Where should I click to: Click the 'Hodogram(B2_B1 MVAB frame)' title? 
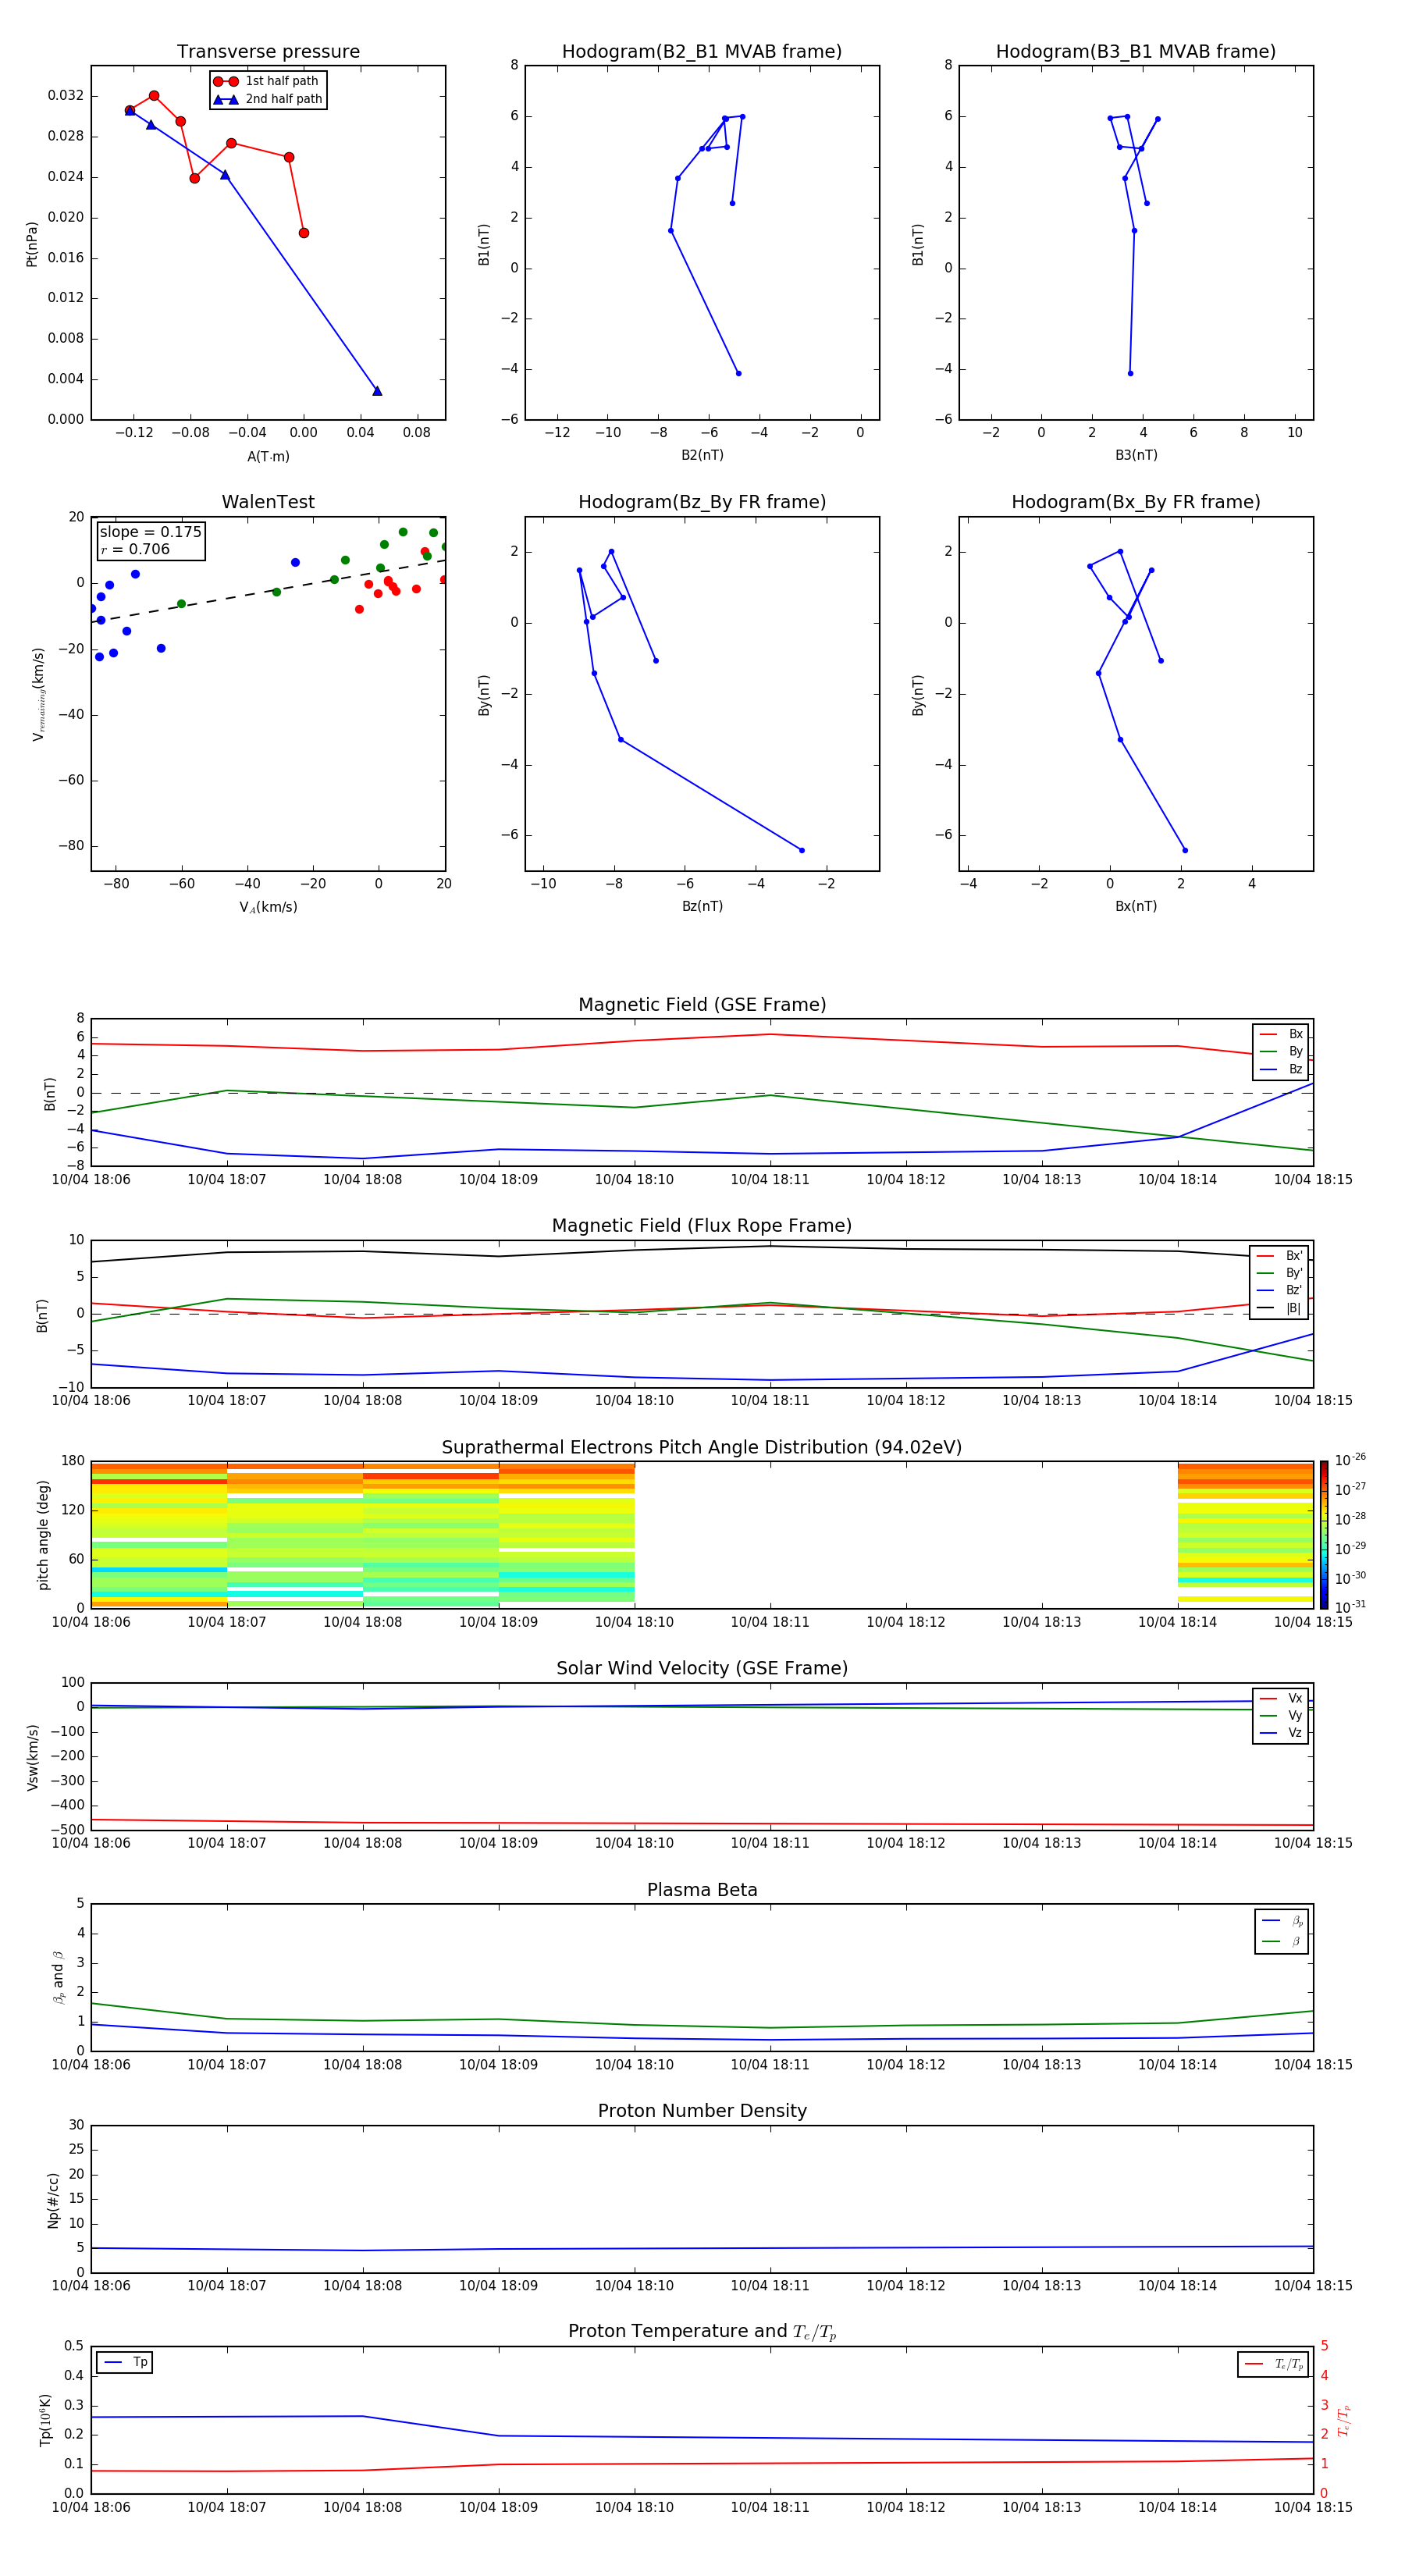pos(702,52)
